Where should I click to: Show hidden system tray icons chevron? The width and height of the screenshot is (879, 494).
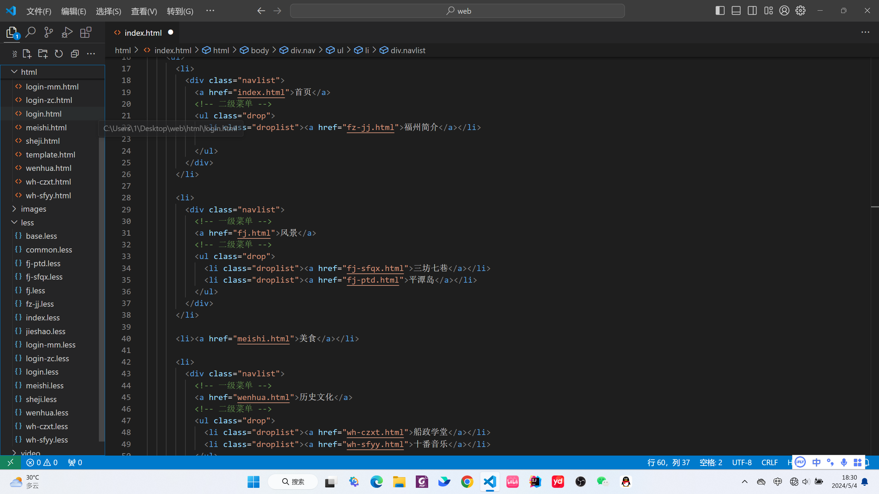point(744,482)
